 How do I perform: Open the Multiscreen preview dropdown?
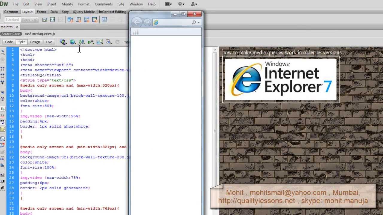(63, 42)
